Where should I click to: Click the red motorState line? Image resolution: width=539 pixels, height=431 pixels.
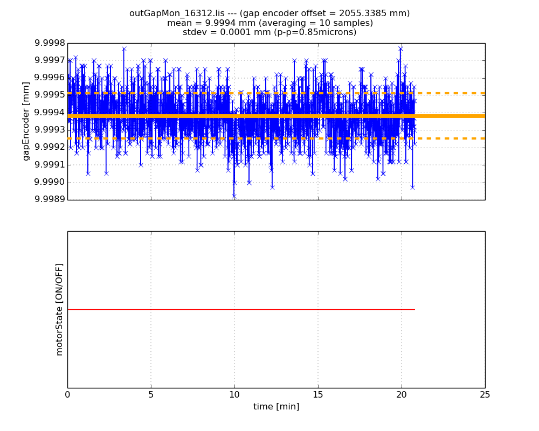(243, 309)
